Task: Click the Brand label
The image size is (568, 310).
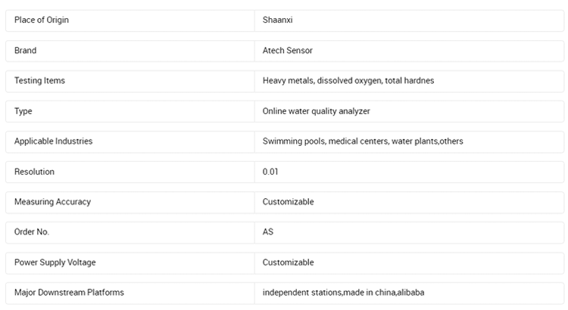Action: [25, 50]
